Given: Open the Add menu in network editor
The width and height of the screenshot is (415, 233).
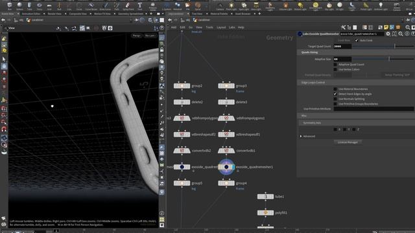Looking at the screenshot, I should pos(174,27).
